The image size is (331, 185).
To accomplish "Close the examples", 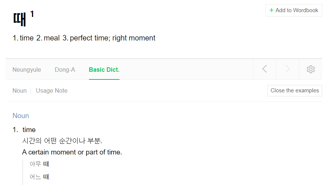I will 295,90.
